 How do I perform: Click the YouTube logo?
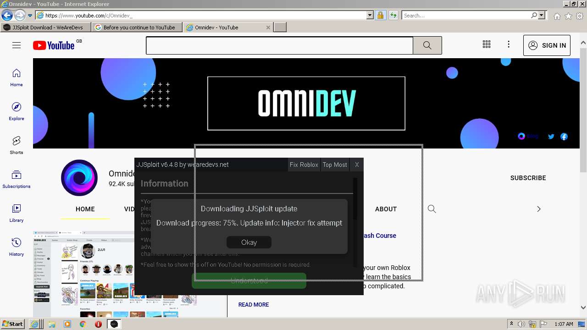tap(54, 45)
